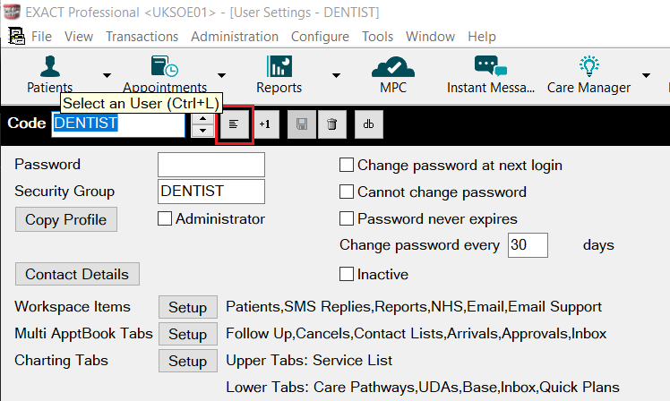Click the Delete trash can icon
670x401 pixels.
click(332, 124)
